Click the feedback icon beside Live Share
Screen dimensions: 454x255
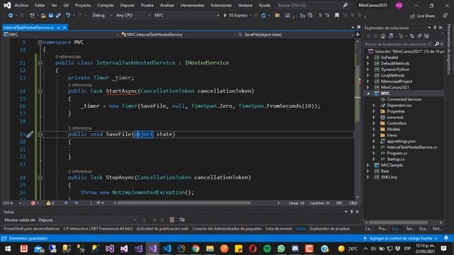point(445,16)
